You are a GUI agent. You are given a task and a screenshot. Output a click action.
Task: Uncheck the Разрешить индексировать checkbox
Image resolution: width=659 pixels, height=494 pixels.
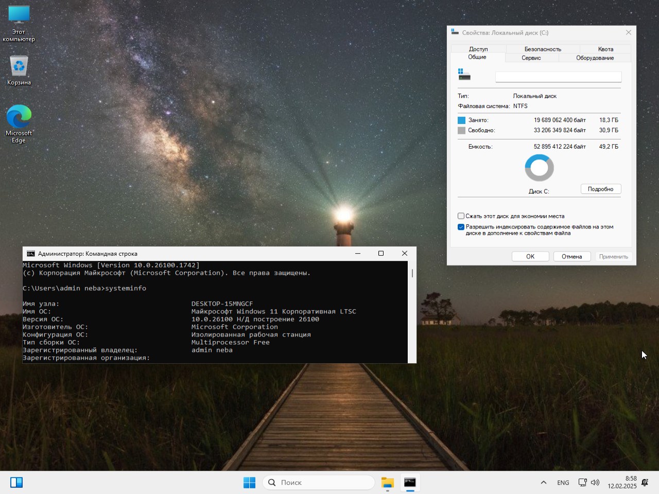click(461, 227)
